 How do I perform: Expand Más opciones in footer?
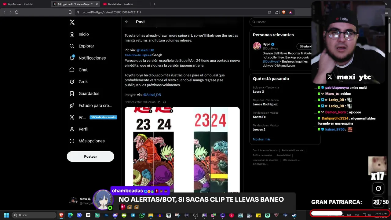[x=291, y=160]
